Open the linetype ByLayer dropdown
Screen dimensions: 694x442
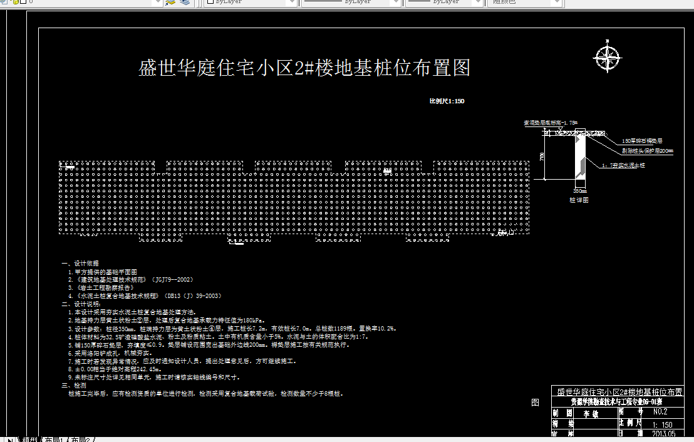(396, 3)
